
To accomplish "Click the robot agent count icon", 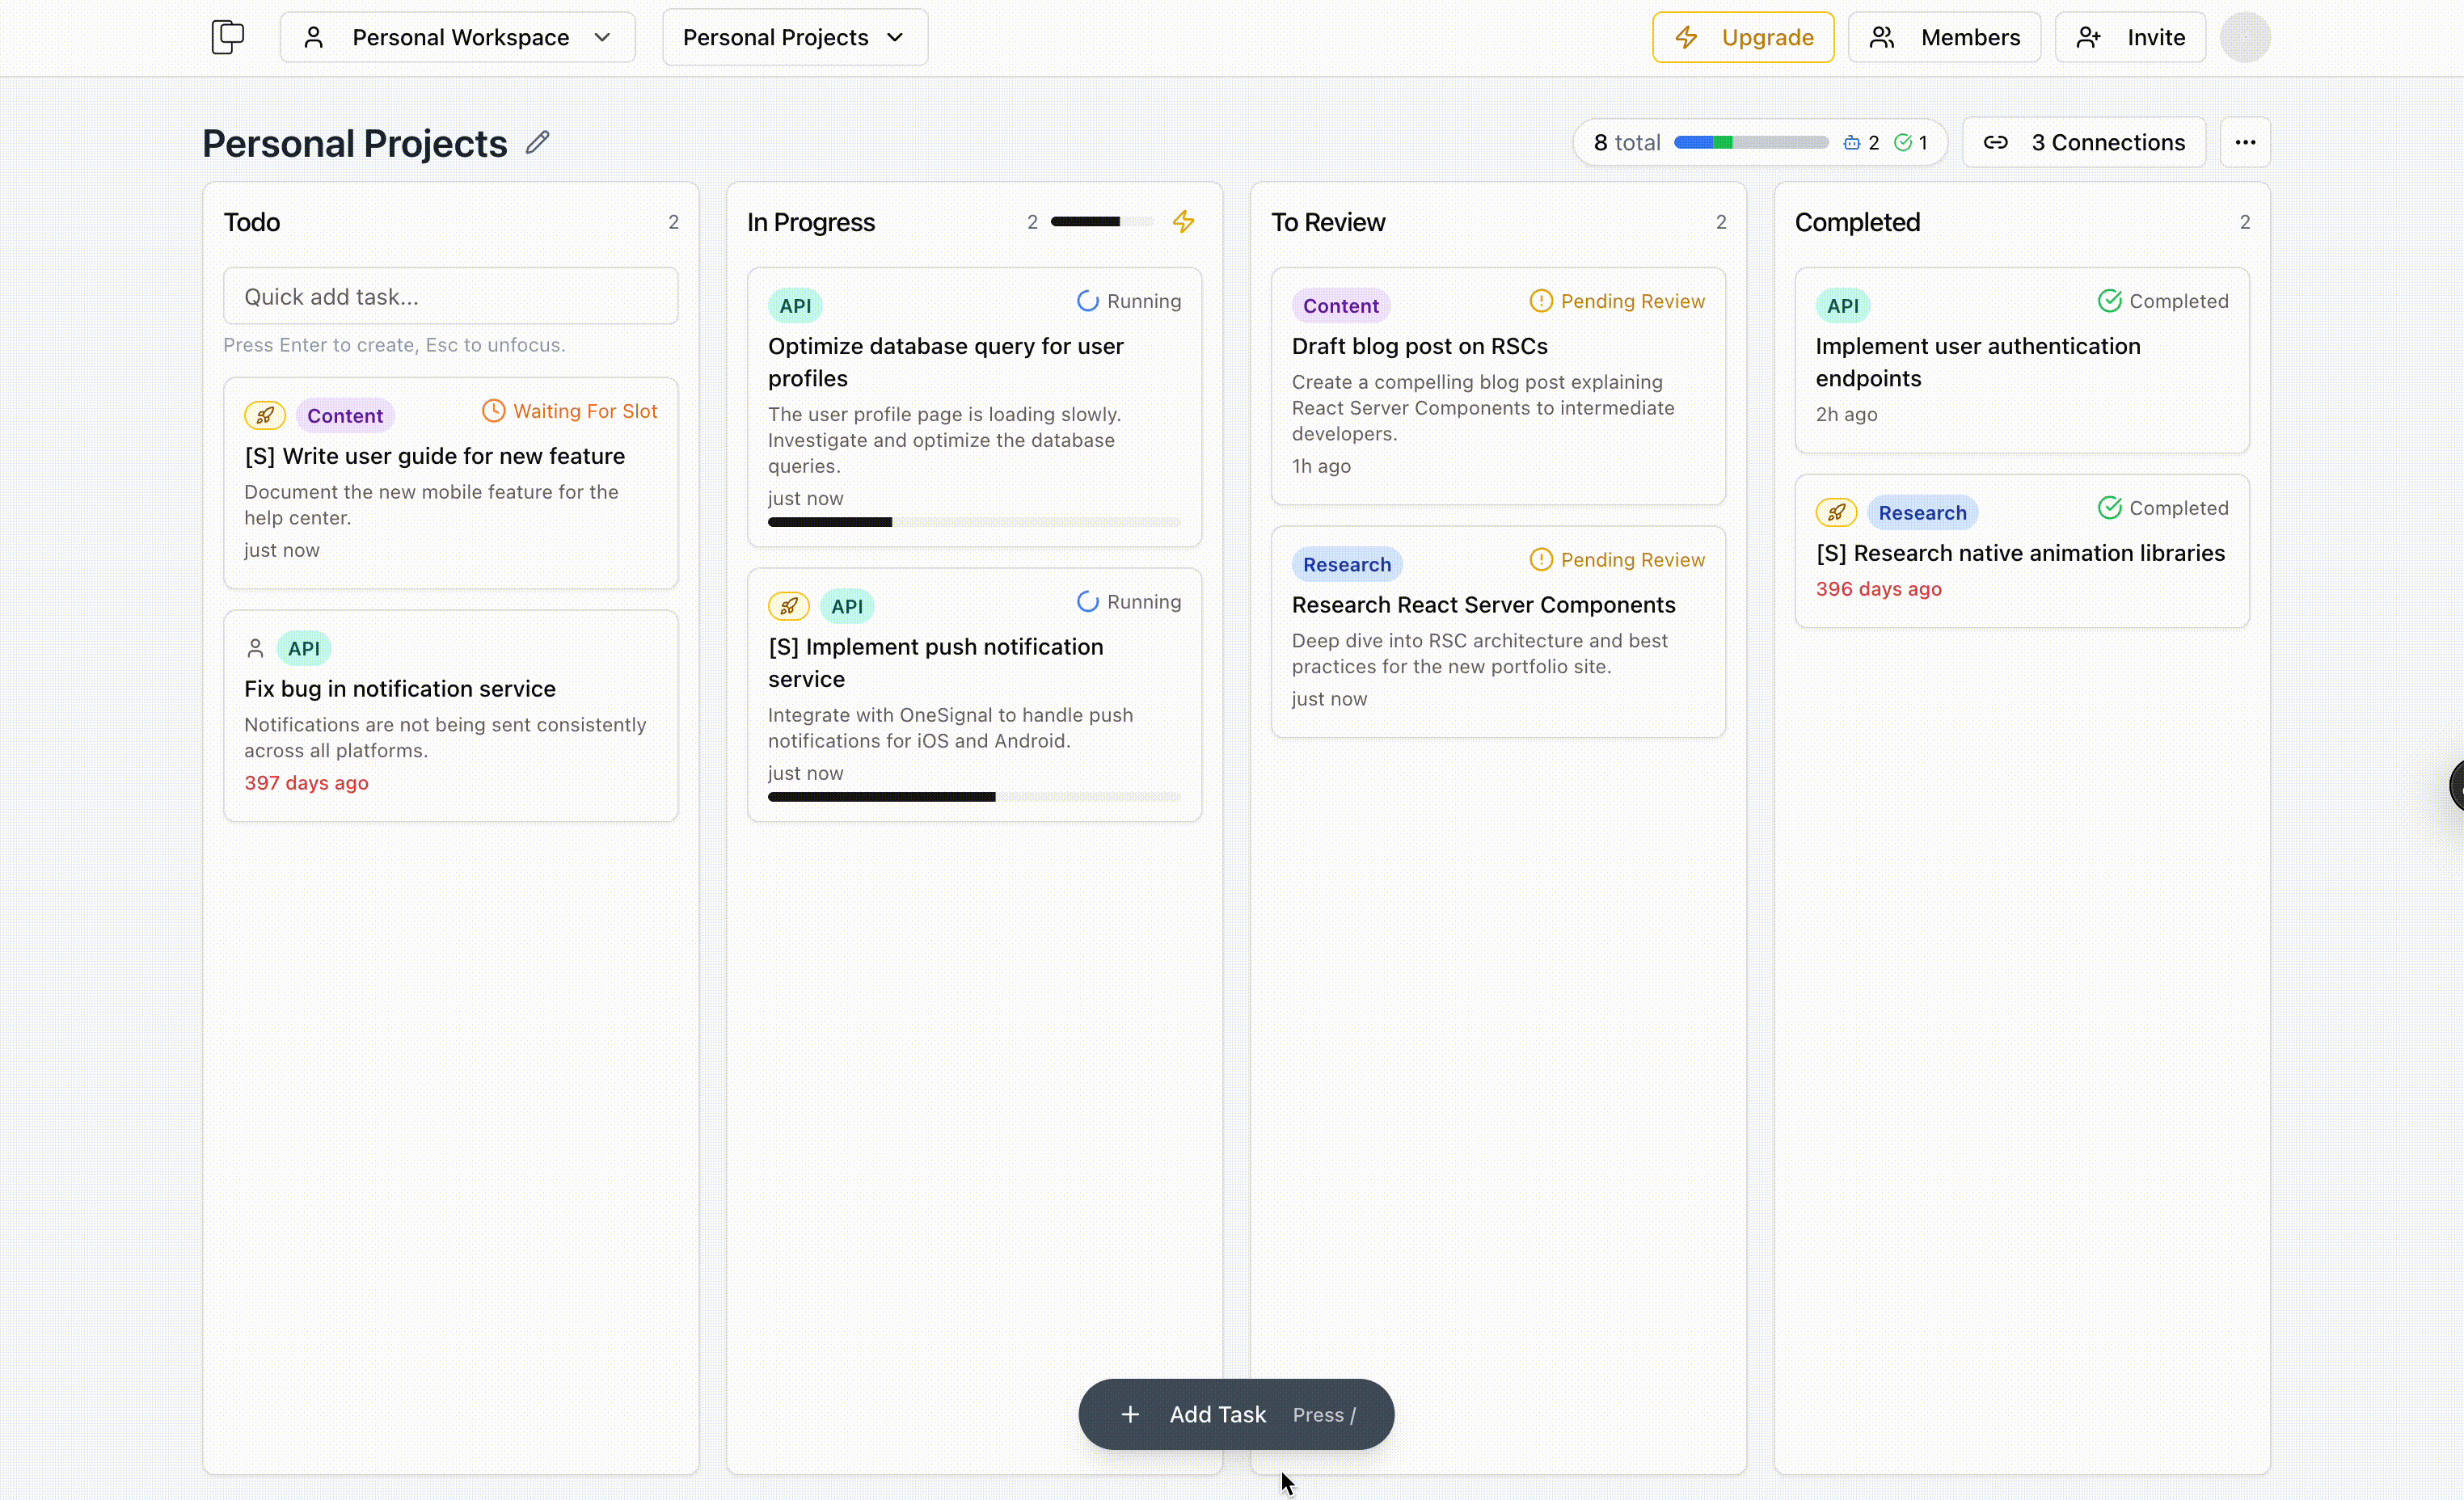I will click(1851, 142).
